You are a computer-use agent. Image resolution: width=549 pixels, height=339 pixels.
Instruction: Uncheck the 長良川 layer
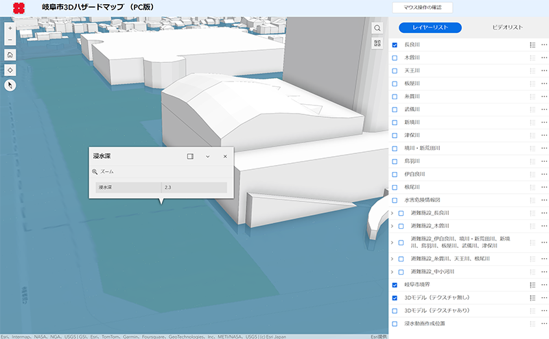tap(395, 45)
